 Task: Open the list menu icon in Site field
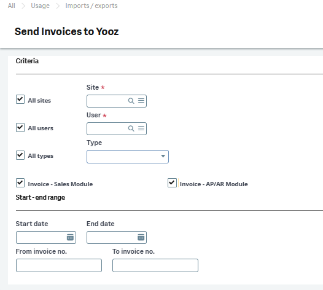click(x=141, y=101)
